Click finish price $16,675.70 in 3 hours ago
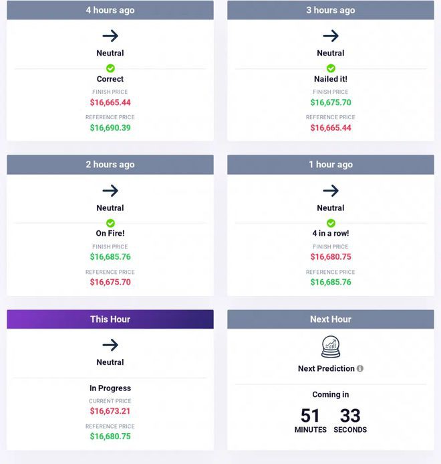441x464 pixels. tap(331, 102)
